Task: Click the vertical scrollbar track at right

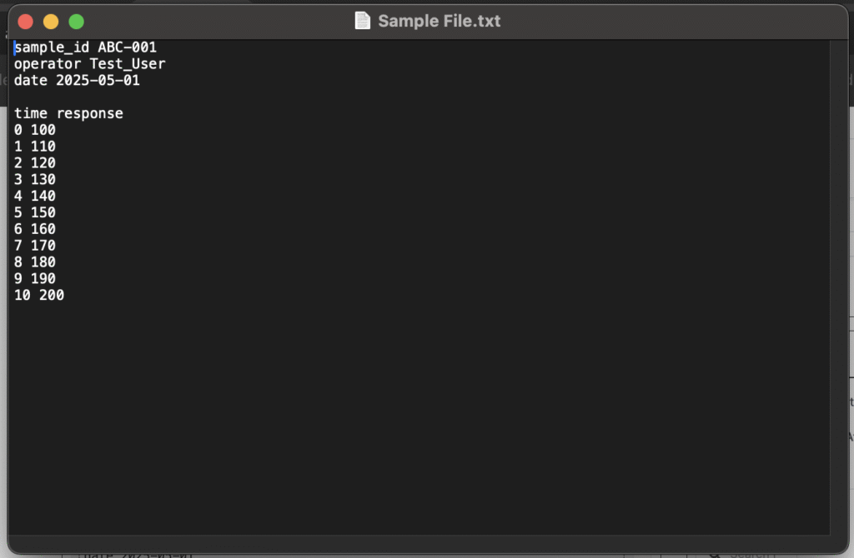Action: click(x=838, y=283)
